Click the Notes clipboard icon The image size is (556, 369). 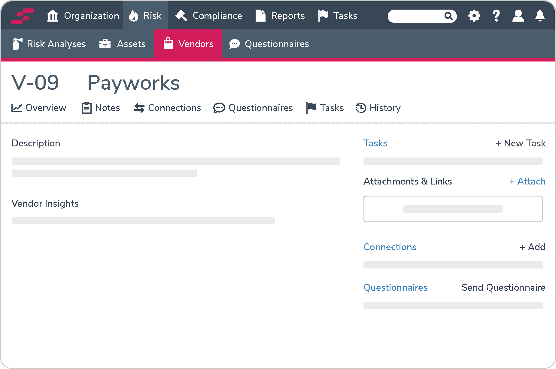(x=87, y=108)
